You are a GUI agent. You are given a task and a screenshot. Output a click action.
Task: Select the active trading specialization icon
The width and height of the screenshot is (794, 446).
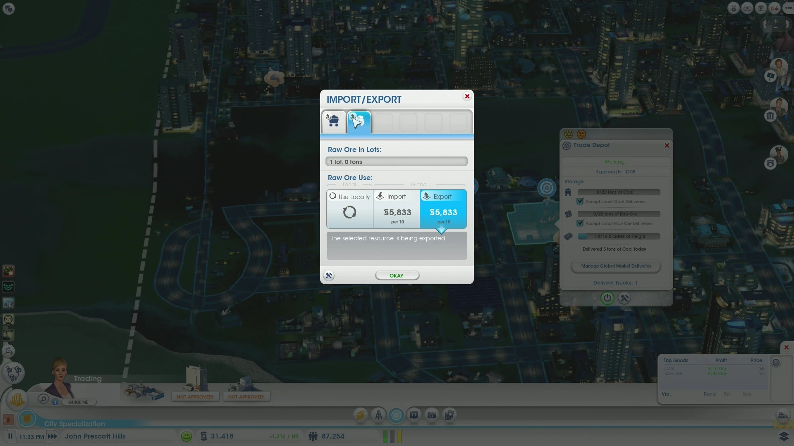[x=396, y=415]
